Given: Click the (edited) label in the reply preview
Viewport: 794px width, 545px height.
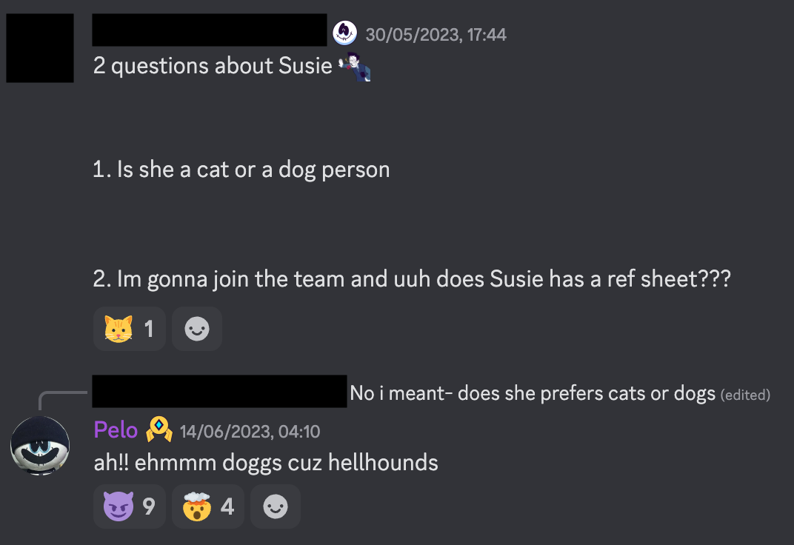Looking at the screenshot, I should pos(745,395).
